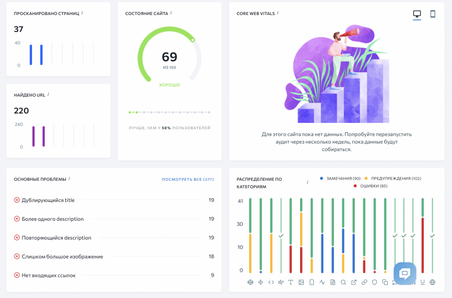This screenshot has height=298, width=452.
Task: Click info icon next to 'Просканировано страниц'
Action: coord(82,13)
